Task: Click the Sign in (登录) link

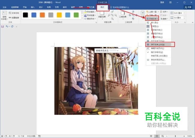Action: 162,2
